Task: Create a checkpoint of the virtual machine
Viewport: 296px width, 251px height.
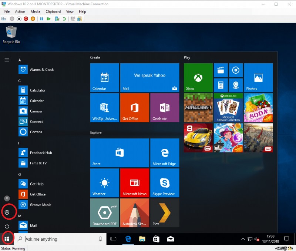Action: [56, 19]
